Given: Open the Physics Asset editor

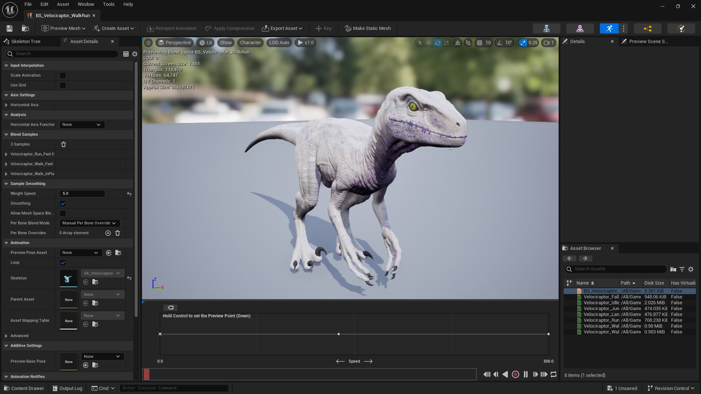Looking at the screenshot, I should [x=682, y=28].
